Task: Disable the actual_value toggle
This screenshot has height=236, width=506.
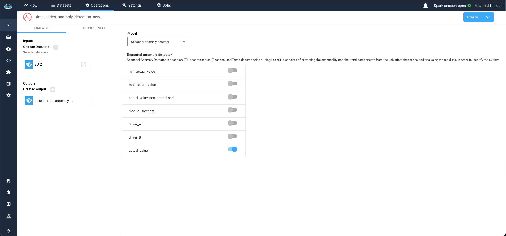Action: (232, 150)
